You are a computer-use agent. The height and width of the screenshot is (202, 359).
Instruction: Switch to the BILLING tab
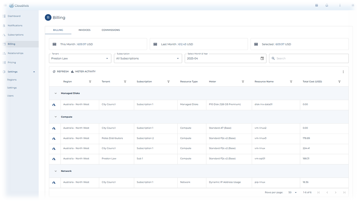coord(58,30)
